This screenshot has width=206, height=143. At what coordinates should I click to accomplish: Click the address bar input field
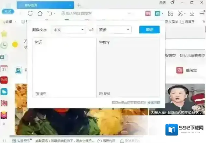point(97,13)
